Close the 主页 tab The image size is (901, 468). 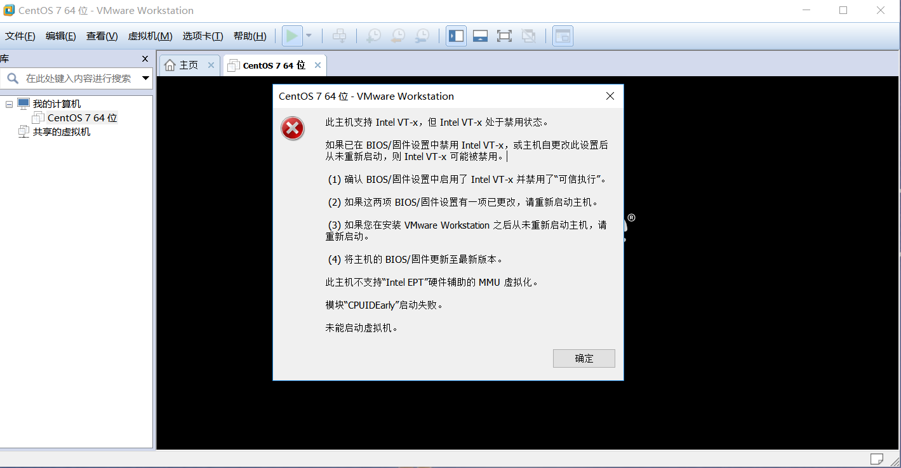click(211, 65)
